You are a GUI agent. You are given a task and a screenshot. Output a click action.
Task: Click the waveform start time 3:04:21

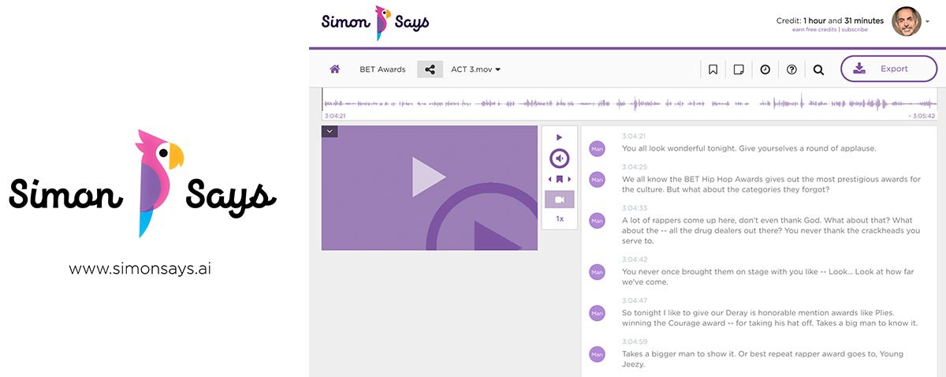(335, 116)
